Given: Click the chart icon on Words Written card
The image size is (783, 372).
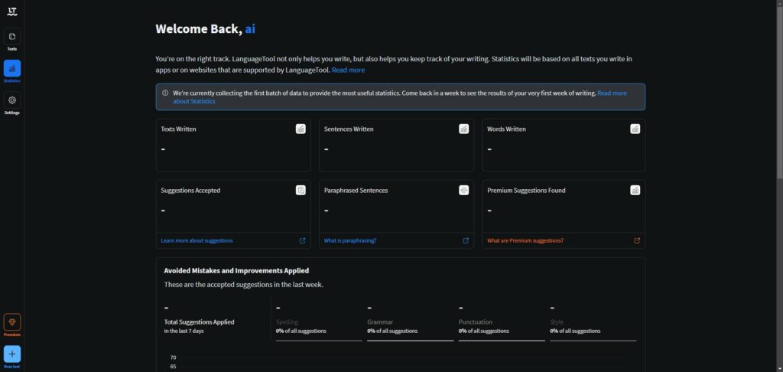Looking at the screenshot, I should coord(635,129).
